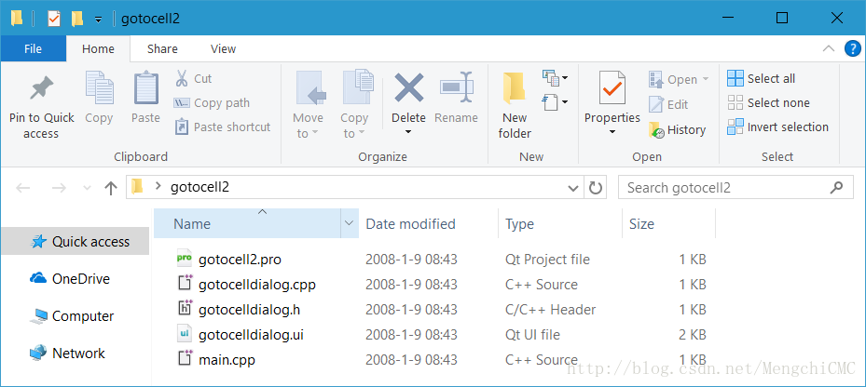The image size is (866, 387).
Task: Switch to the Share ribbon tab
Action: coord(162,49)
